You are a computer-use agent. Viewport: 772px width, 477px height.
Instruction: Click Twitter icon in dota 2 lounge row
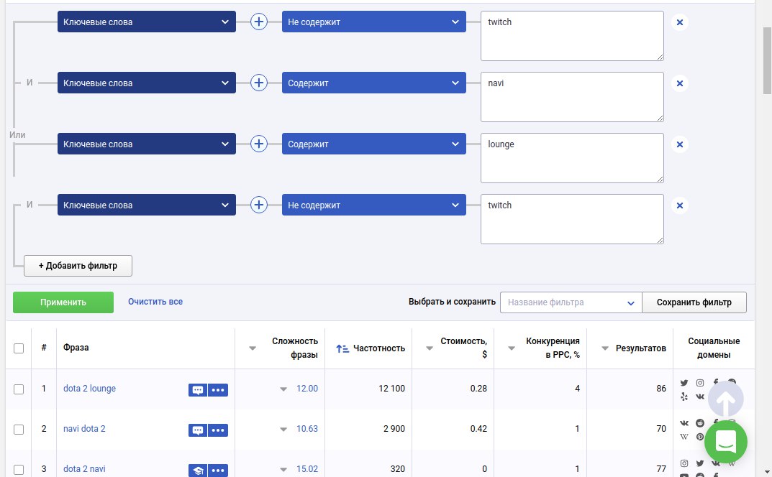684,383
